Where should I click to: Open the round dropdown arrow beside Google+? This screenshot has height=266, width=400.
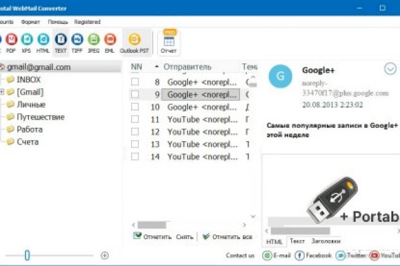pos(390,69)
